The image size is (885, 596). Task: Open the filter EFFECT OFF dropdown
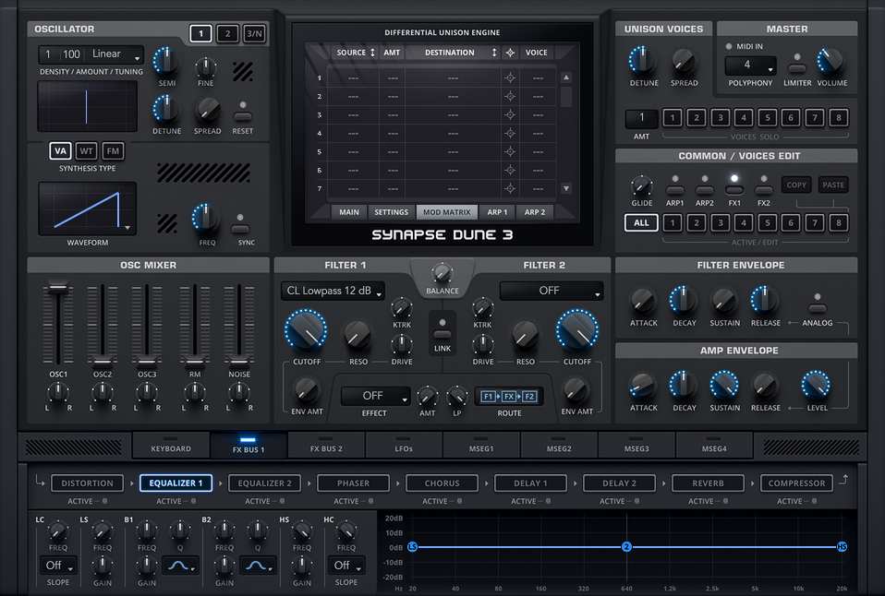(x=375, y=397)
